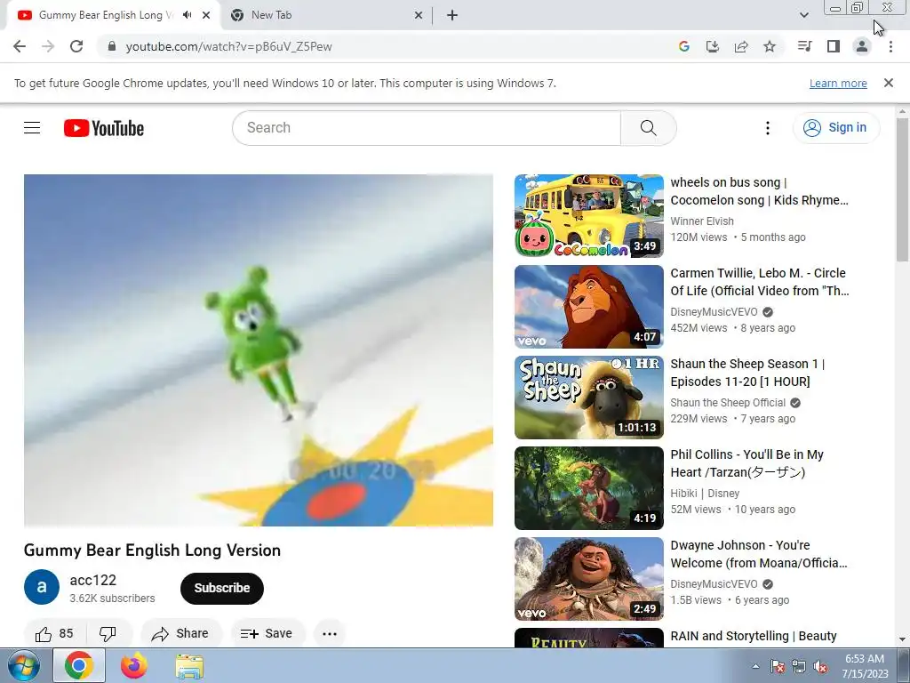Click the Shaun the Sheep Official channel name

point(728,403)
